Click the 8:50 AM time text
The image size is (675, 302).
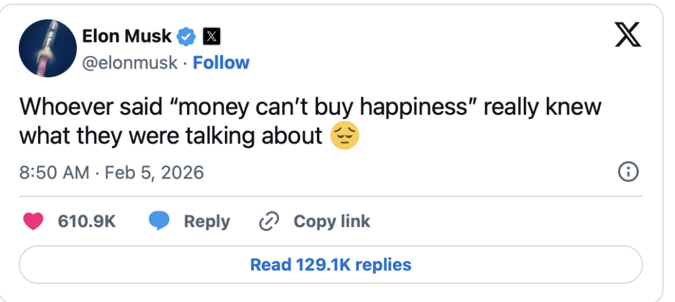[x=54, y=172]
